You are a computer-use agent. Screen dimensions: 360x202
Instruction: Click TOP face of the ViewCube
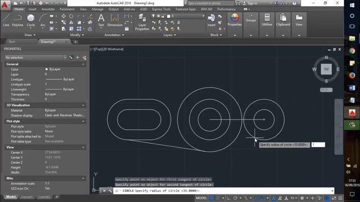pos(326,69)
